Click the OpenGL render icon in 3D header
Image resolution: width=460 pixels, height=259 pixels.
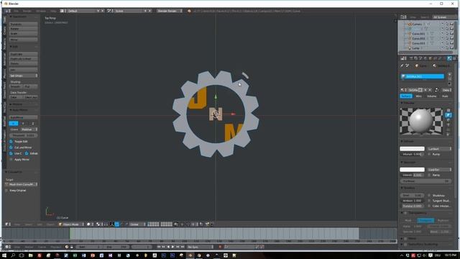click(x=208, y=224)
